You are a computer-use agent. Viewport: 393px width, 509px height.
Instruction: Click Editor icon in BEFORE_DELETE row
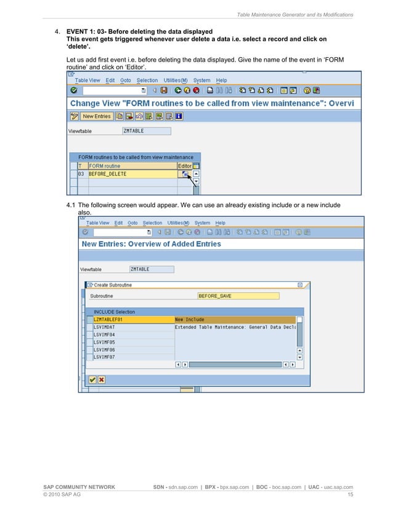tap(185, 174)
